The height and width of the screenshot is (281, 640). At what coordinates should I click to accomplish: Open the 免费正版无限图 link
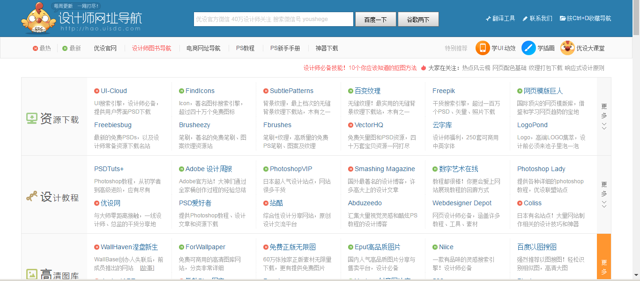point(293,247)
